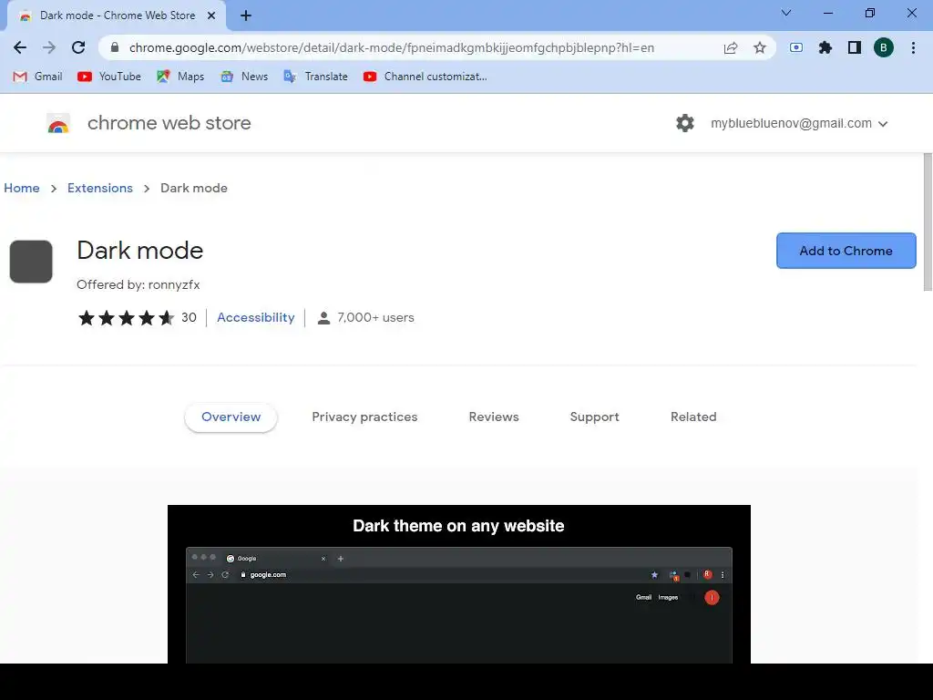
Task: Click the browser forward arrow
Action: [49, 47]
